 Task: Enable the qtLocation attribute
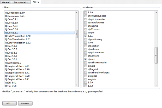pyautogui.click(x=86, y=46)
